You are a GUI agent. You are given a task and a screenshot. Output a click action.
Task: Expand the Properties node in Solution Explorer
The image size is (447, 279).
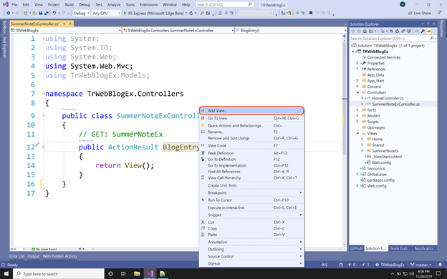357,63
